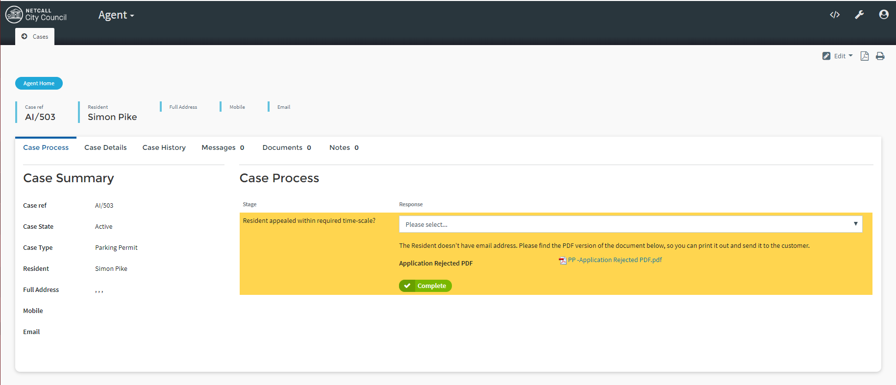
Task: Click the printer icon
Action: (x=880, y=56)
